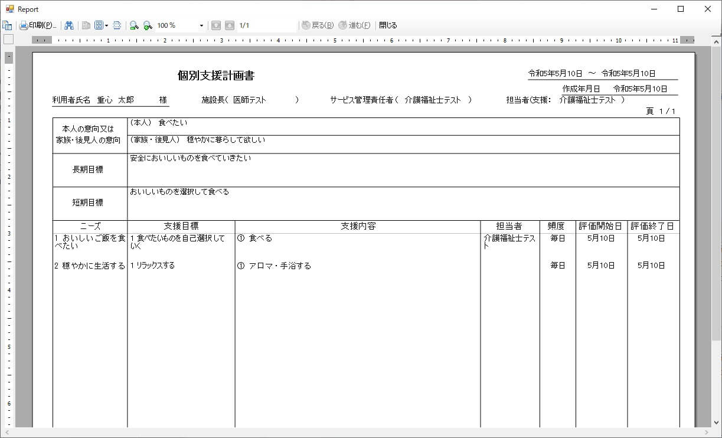The width and height of the screenshot is (722, 438).
Task: Open the multi-page layout dropdown arrow
Action: coord(106,25)
